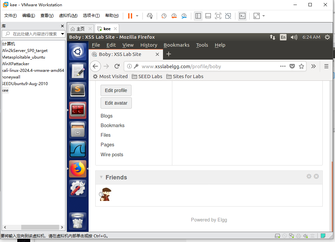Select kali-linux-2024.4-vmware-amd64 in the library

click(x=33, y=70)
